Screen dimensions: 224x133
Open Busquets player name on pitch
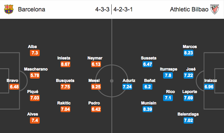pyautogui.click(x=65, y=81)
